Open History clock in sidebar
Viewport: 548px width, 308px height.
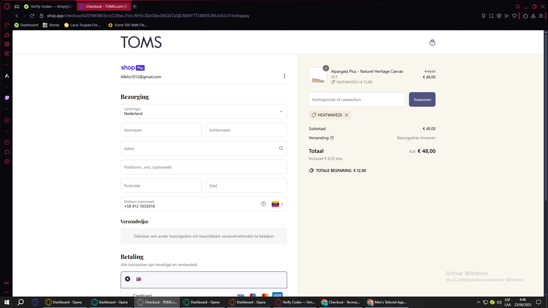7,142
